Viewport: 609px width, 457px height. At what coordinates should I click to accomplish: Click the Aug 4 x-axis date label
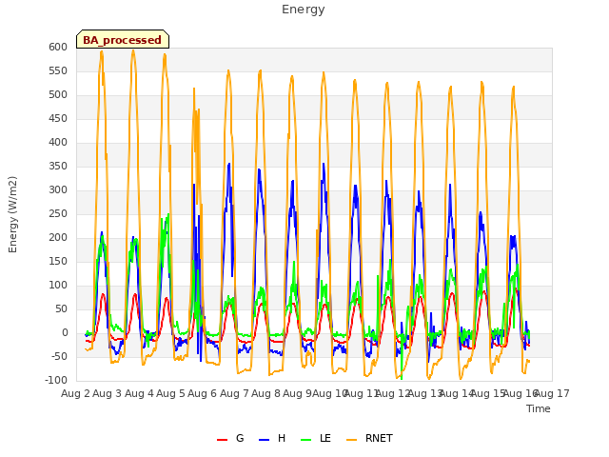(139, 393)
